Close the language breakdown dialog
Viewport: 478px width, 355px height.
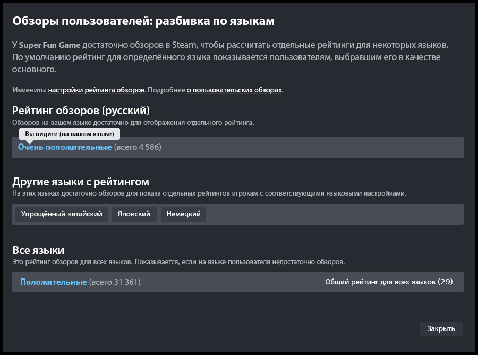click(x=441, y=329)
